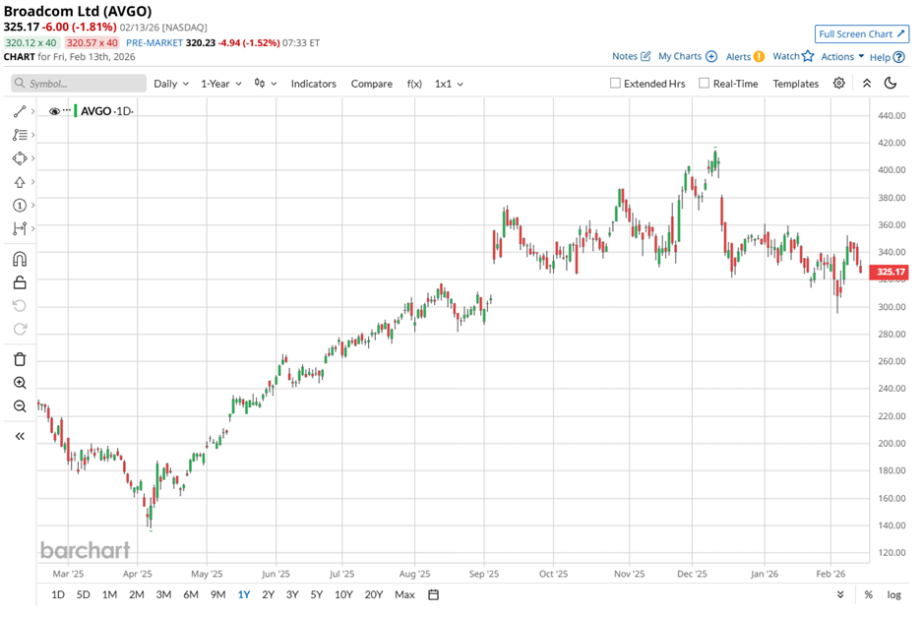Open chart settings gear icon
Screen dimensions: 922x618
pyautogui.click(x=839, y=83)
